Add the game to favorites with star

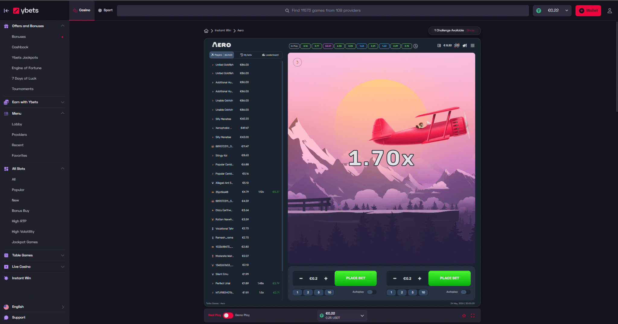coord(464,316)
